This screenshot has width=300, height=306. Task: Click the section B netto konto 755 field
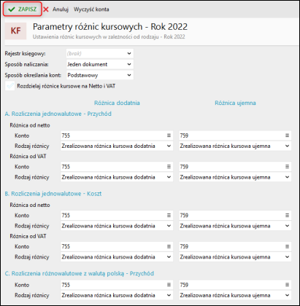coord(117,215)
